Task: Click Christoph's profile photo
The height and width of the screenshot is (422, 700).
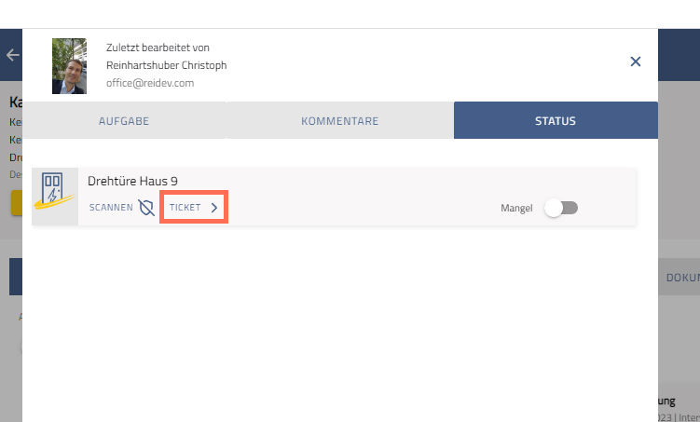Action: pyautogui.click(x=69, y=66)
